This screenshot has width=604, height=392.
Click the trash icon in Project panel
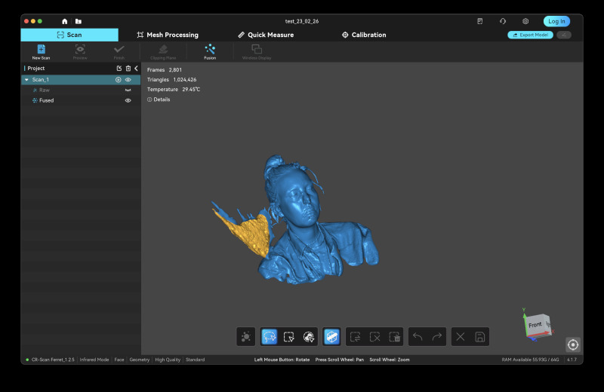[x=128, y=68]
